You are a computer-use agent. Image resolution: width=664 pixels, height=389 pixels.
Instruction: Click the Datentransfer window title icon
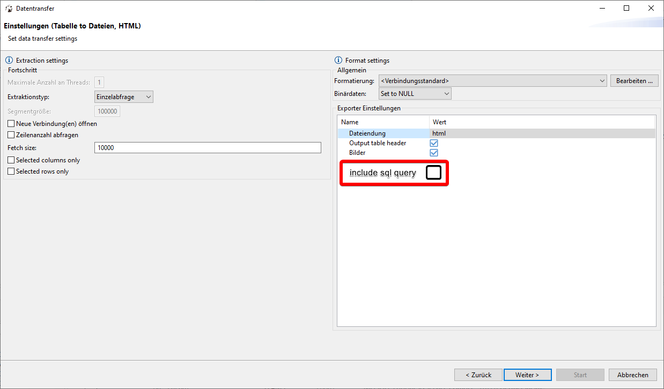(9, 9)
